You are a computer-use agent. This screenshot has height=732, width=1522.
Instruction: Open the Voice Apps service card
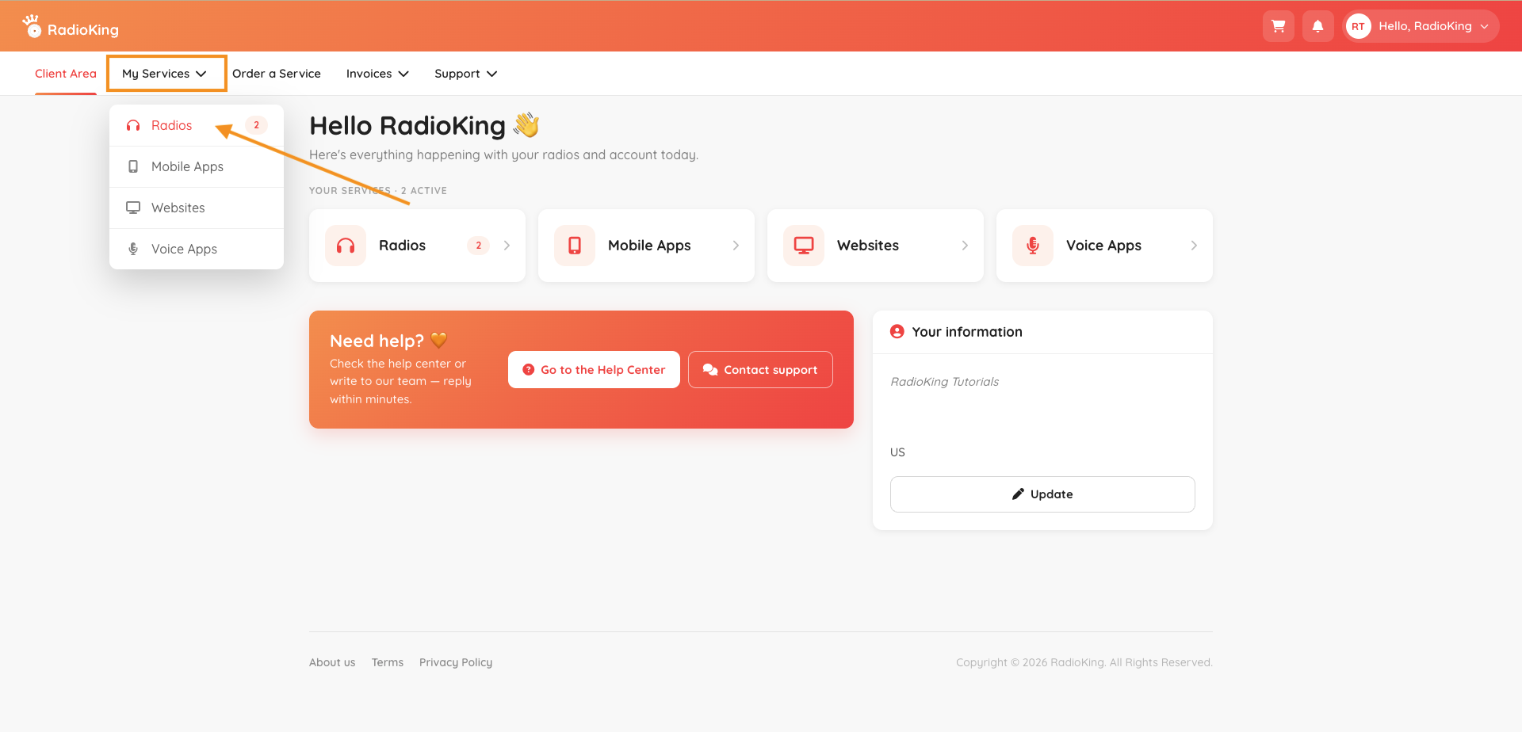[x=1104, y=246]
